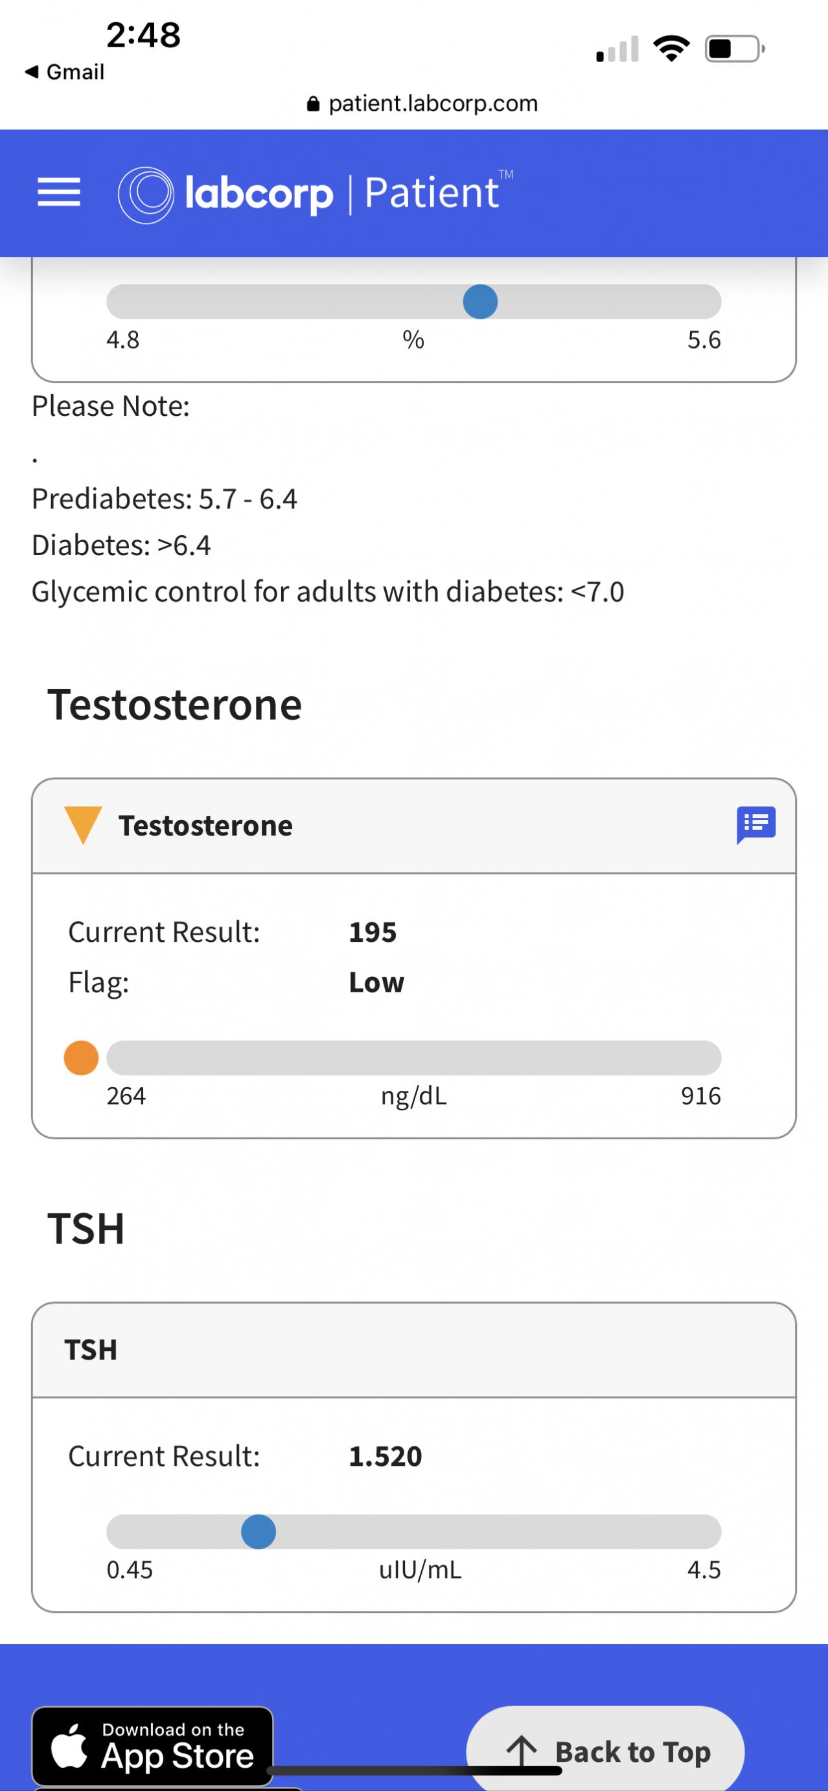Tap the testosterone result value 195

click(x=373, y=931)
